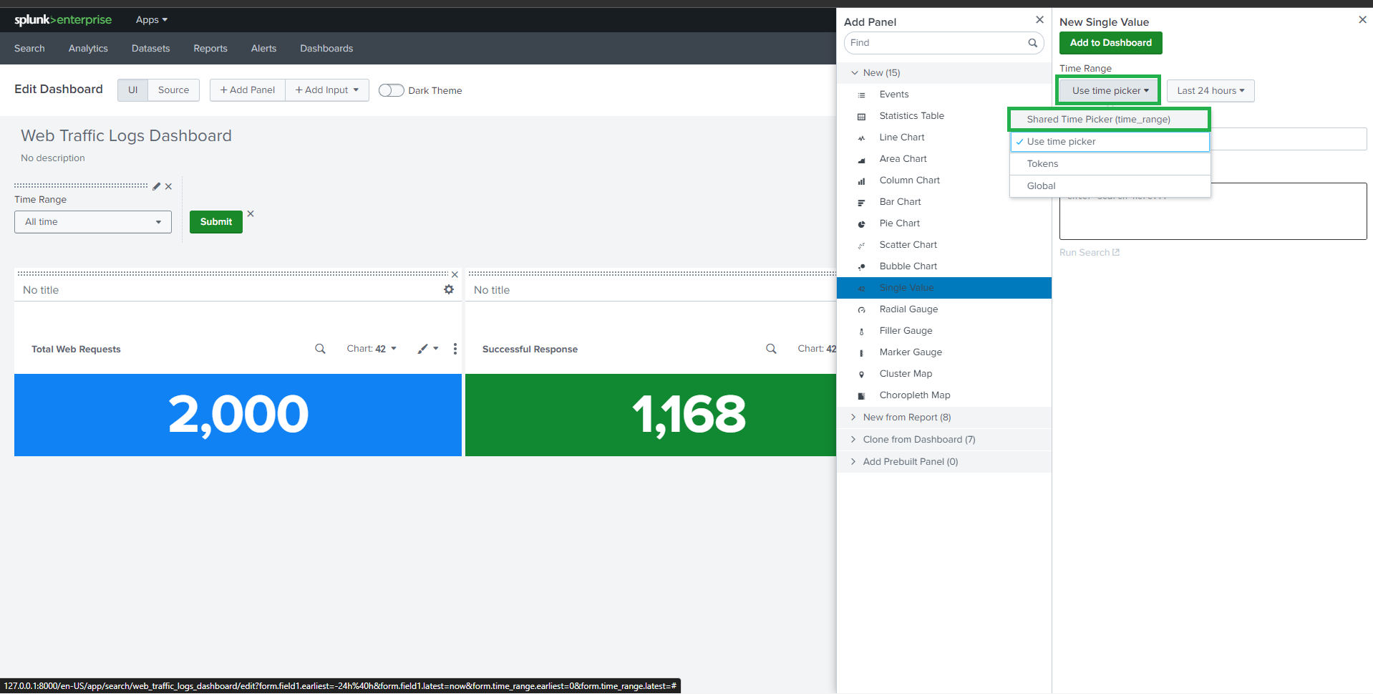Expand Clone from Dashboard (7)
Viewport: 1373px width, 694px height.
[x=944, y=440]
